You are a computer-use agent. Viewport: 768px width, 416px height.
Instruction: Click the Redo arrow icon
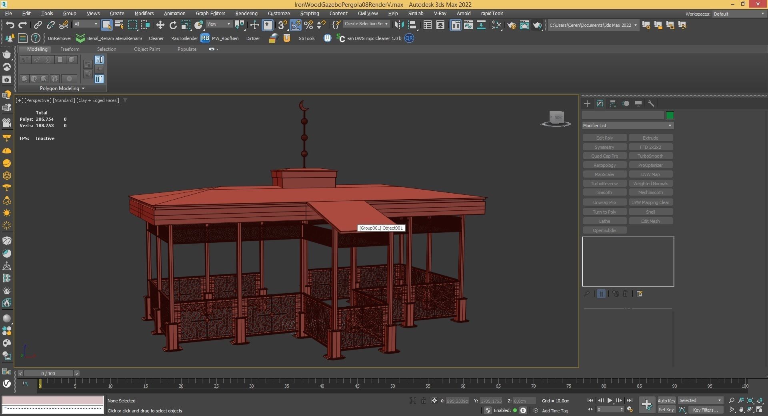click(x=22, y=25)
